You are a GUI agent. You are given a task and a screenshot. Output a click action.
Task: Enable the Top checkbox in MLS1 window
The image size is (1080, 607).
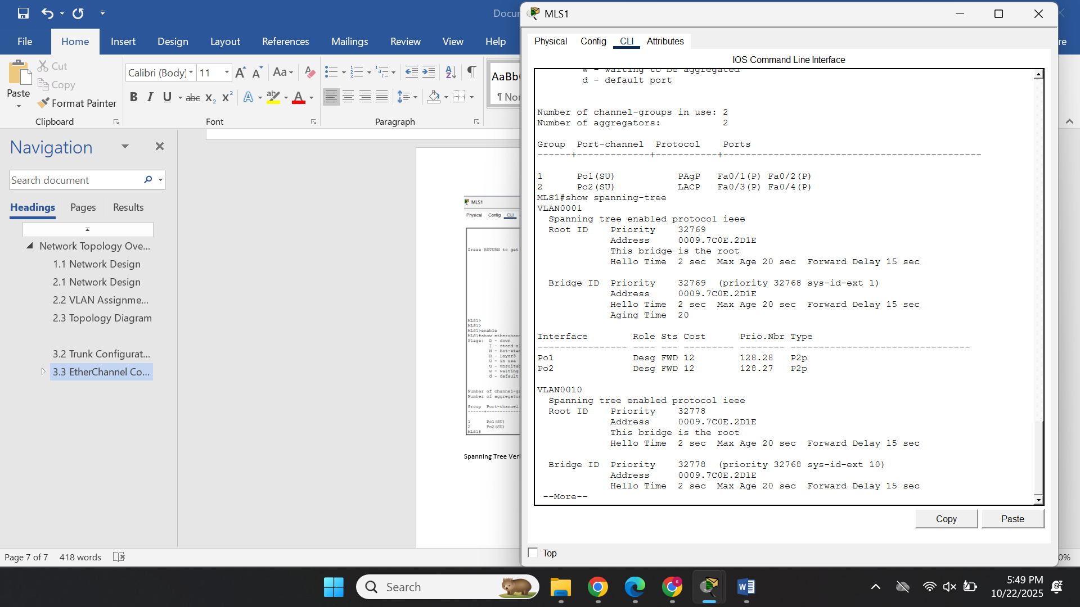tap(533, 553)
